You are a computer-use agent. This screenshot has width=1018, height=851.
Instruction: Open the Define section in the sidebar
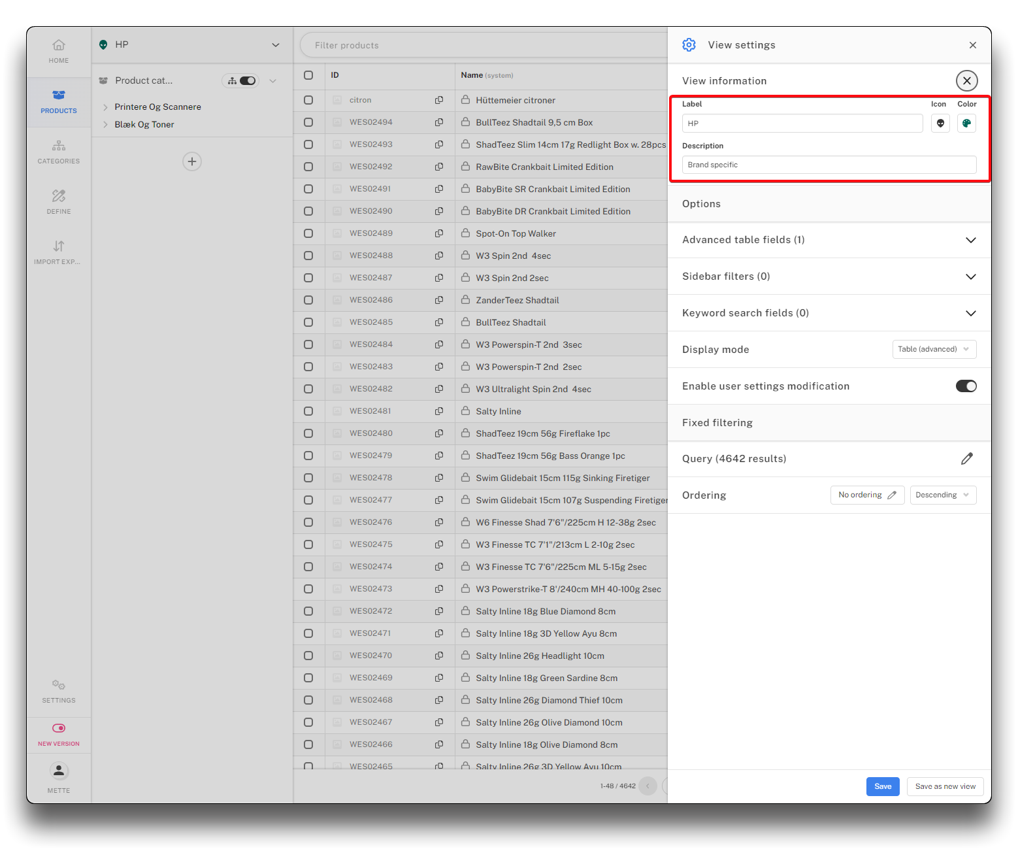coord(59,201)
